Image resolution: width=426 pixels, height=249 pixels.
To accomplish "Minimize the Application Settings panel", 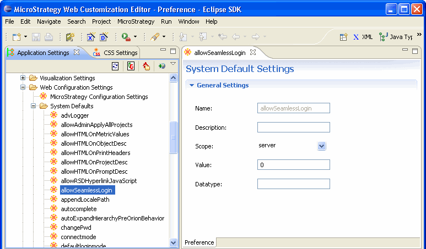I will (163, 50).
